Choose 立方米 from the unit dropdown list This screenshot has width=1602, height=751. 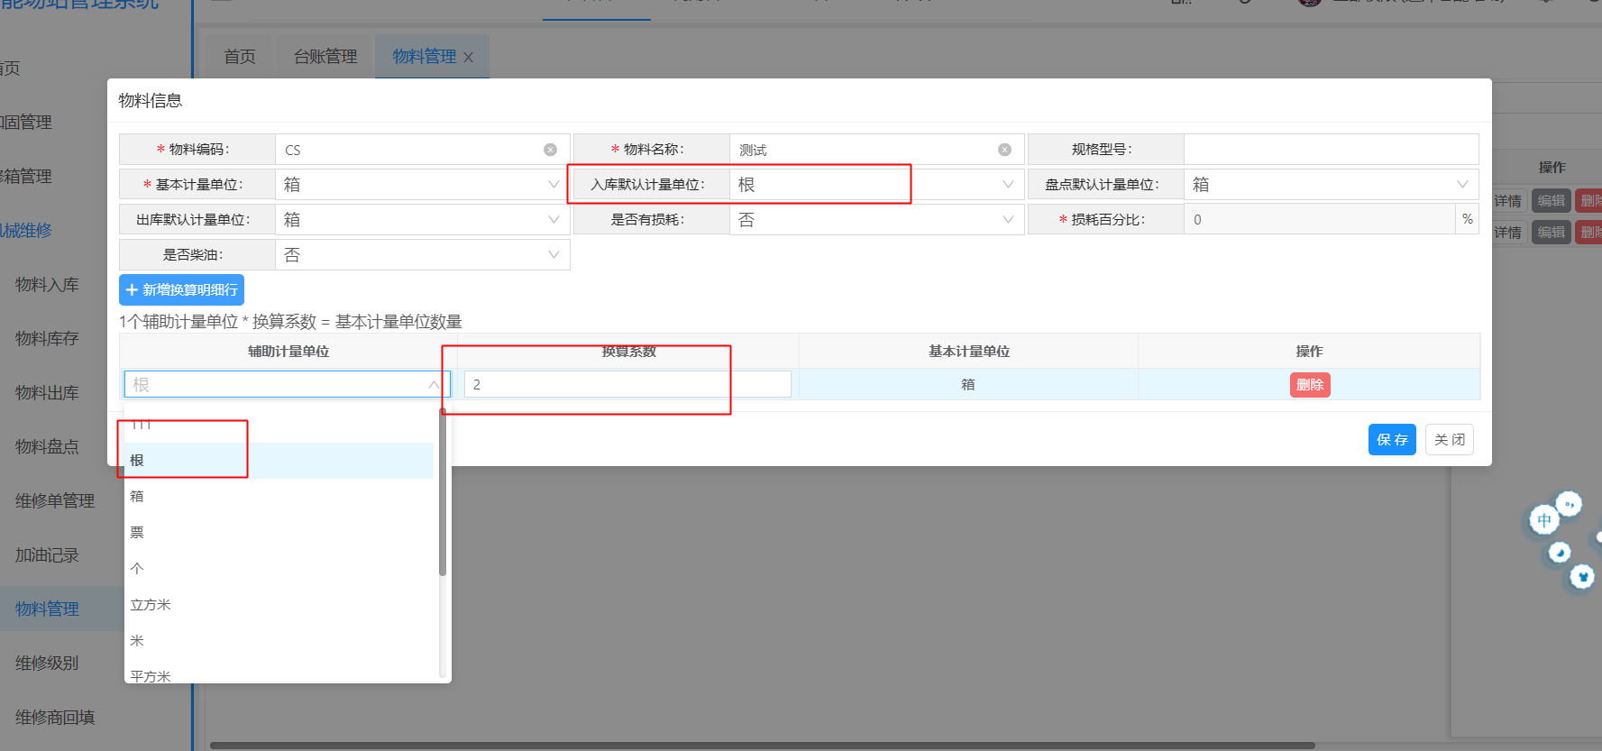tap(151, 605)
